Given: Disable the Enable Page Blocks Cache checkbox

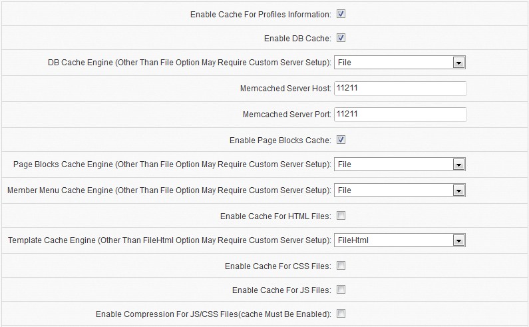Looking at the screenshot, I should [341, 140].
